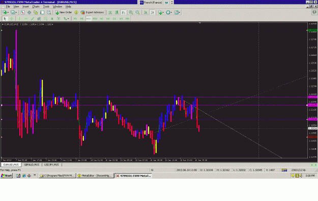Switch to USDJPY,M15 chart tab
Viewport: 318px width, 201px height.
51,165
